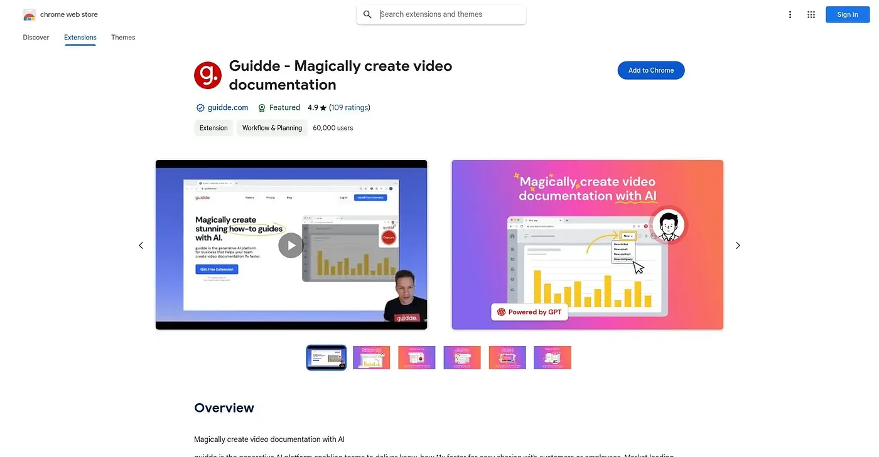
Task: Click the 'Magically create video documentation with AI' image
Action: point(588,244)
